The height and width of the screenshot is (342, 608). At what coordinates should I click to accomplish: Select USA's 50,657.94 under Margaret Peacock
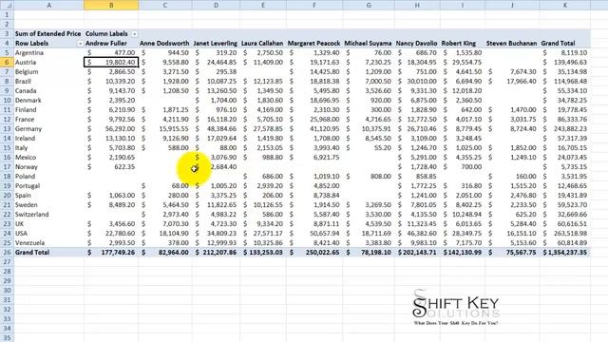click(x=314, y=234)
